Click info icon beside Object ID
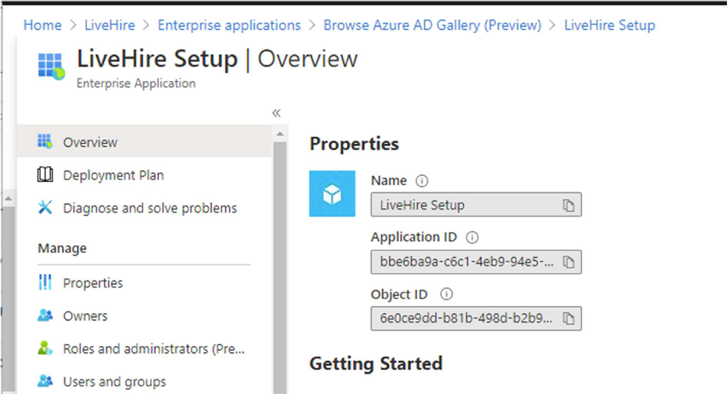The width and height of the screenshot is (728, 395). tap(446, 294)
